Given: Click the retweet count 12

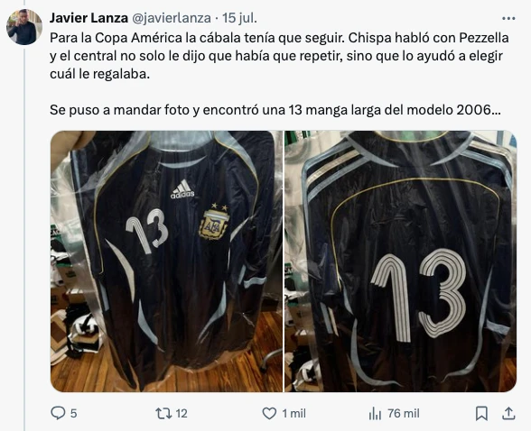Looking at the screenshot, I should click(182, 414).
